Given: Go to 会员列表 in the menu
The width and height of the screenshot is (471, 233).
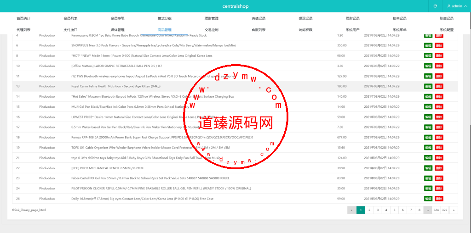Looking at the screenshot, I should point(70,18).
